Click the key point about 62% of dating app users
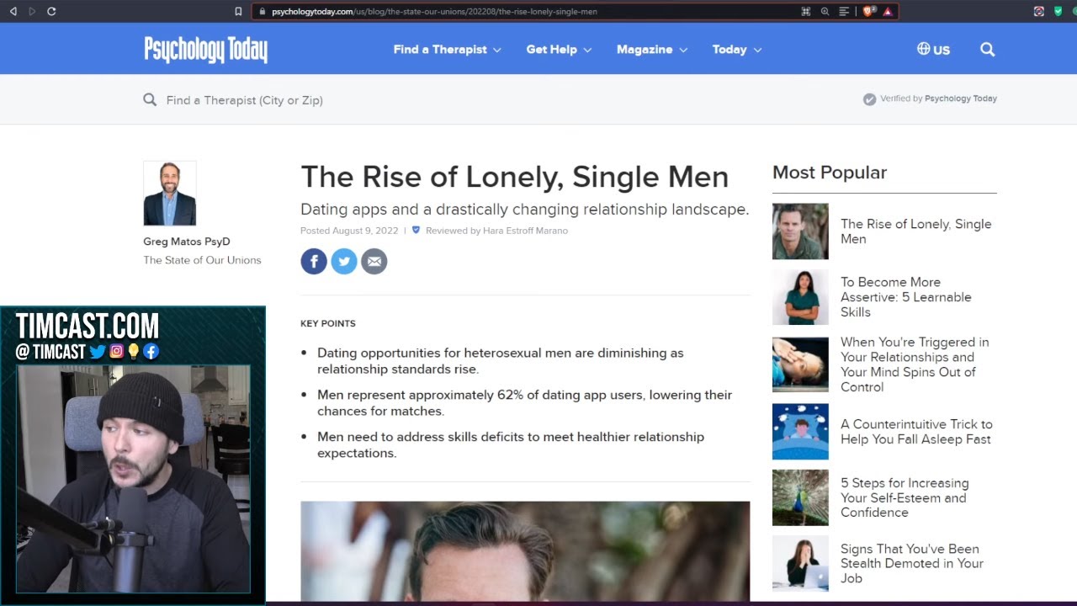The height and width of the screenshot is (606, 1077). [524, 403]
